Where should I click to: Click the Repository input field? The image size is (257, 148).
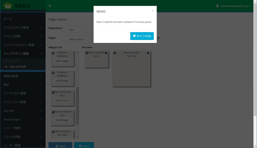[x=80, y=30]
